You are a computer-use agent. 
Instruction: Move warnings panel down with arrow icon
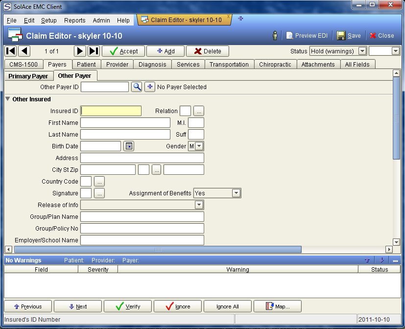[382, 260]
